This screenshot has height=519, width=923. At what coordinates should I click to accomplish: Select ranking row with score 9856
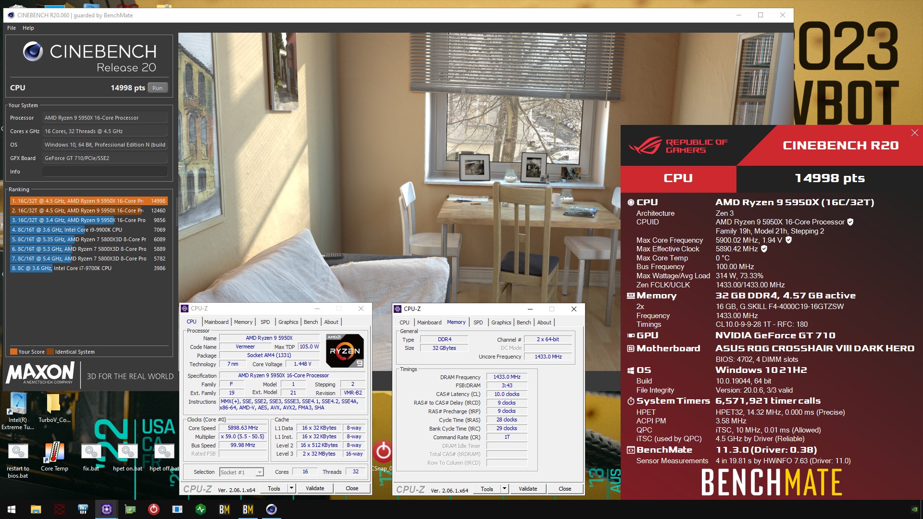(88, 220)
